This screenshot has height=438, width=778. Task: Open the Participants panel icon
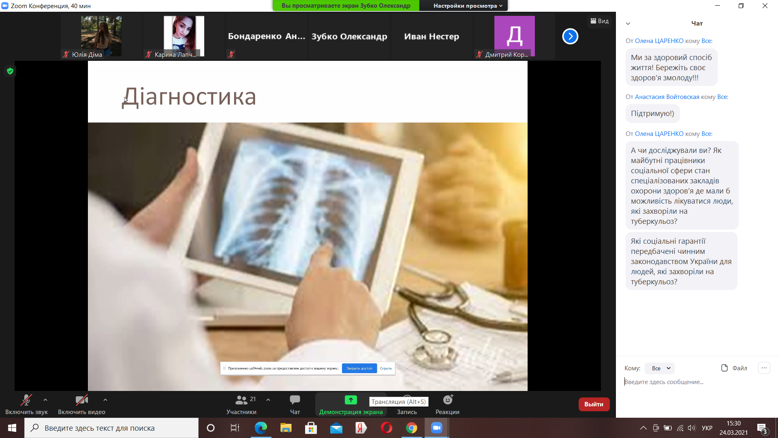(242, 400)
